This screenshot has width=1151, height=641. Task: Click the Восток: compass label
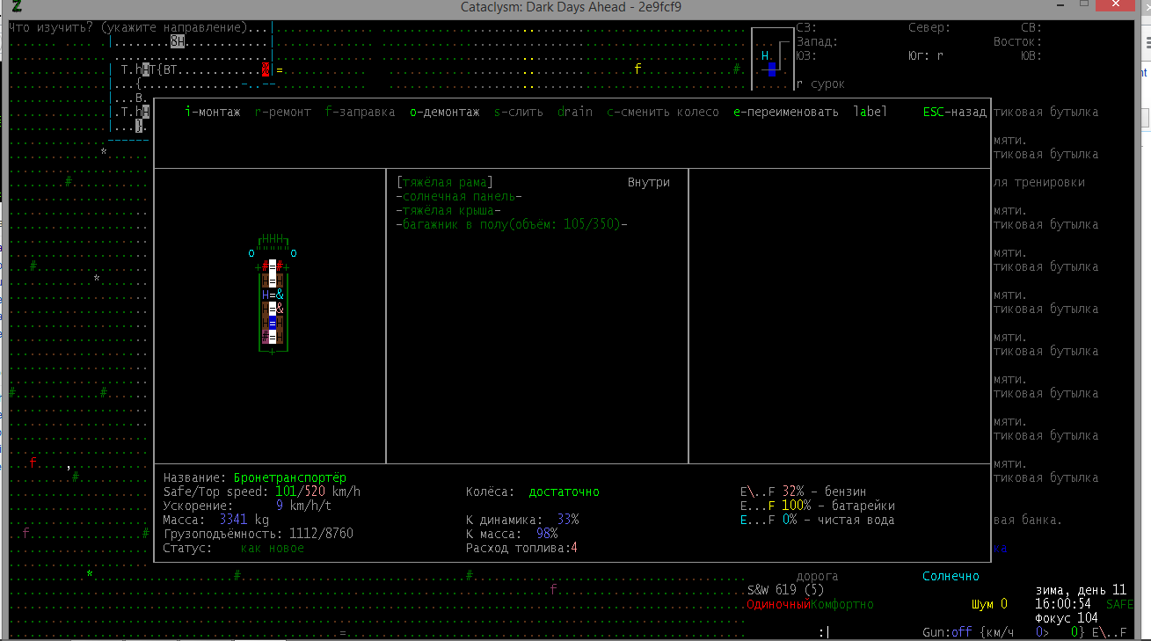1018,42
